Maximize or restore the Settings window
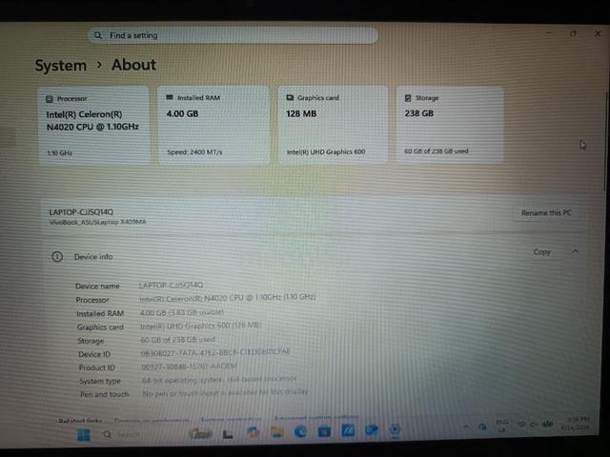The width and height of the screenshot is (610, 457). tap(573, 34)
